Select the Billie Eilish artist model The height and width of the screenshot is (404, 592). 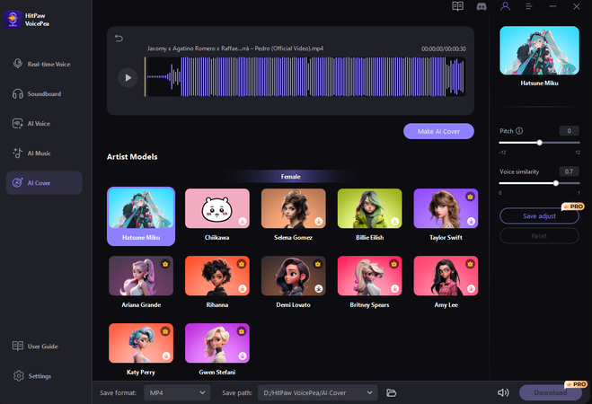(369, 215)
